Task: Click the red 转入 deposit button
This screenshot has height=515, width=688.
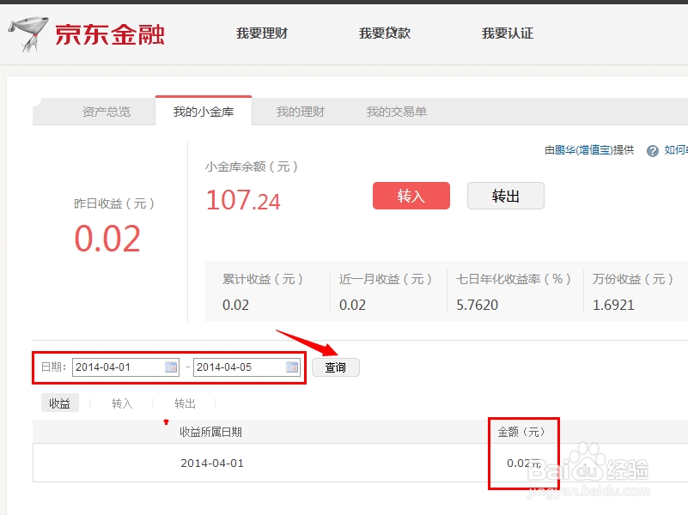Action: pyautogui.click(x=411, y=196)
